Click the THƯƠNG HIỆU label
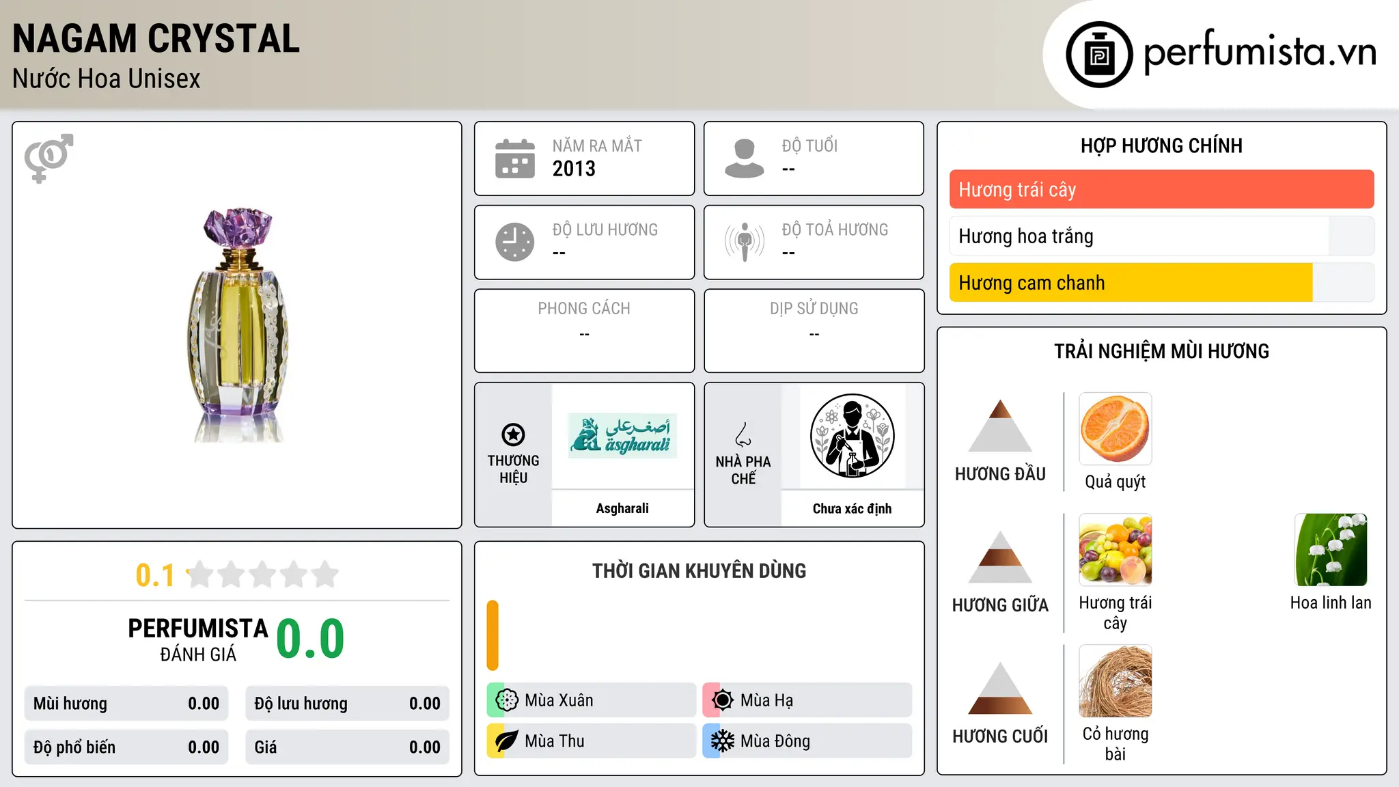 coord(513,469)
